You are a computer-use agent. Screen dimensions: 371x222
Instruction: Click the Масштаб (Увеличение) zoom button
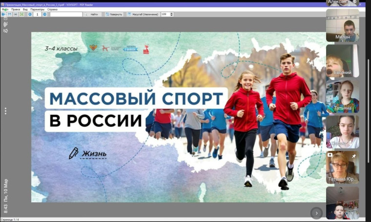(143, 15)
